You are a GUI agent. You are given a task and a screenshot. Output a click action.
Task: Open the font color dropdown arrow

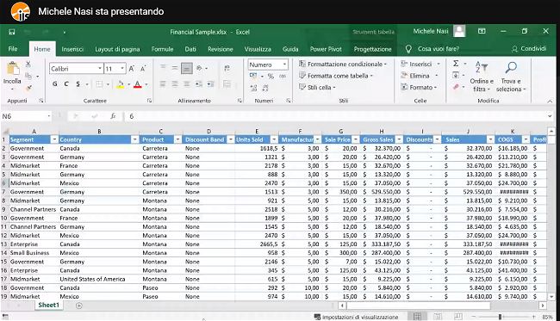[146, 84]
